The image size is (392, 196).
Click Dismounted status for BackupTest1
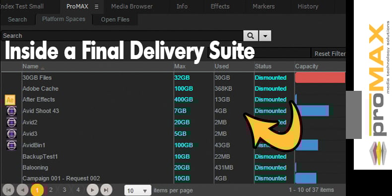270,157
